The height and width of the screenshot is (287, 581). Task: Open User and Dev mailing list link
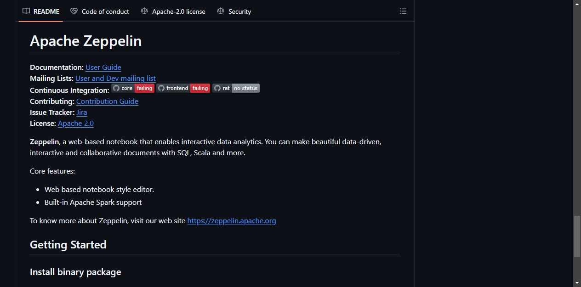click(x=115, y=78)
